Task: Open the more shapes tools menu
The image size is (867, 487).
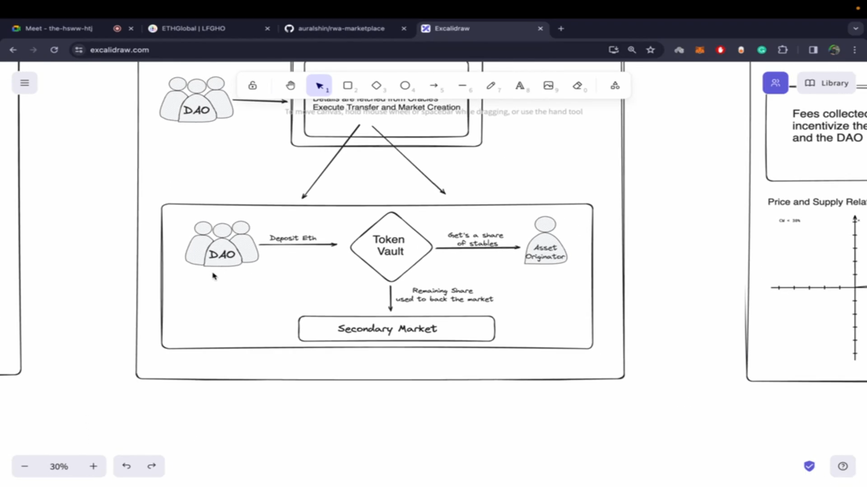Action: [x=615, y=85]
